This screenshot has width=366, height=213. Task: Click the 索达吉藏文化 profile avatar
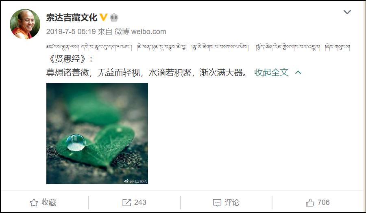25,24
